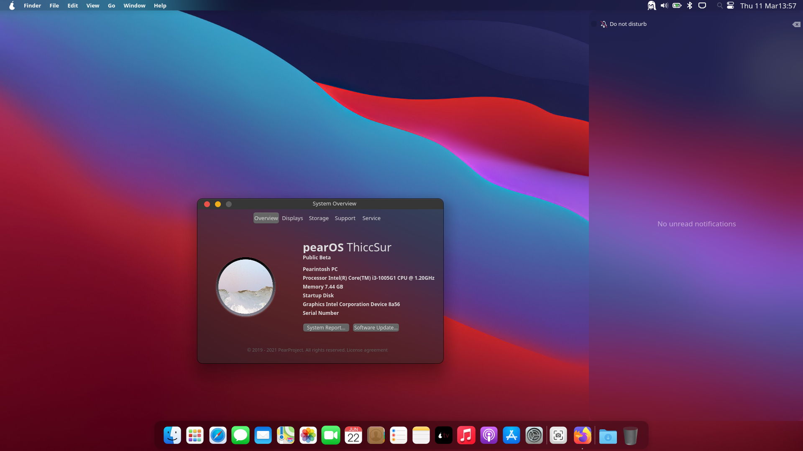Screen dimensions: 803x451
Task: Launch FaceTime from the dock
Action: (x=331, y=436)
